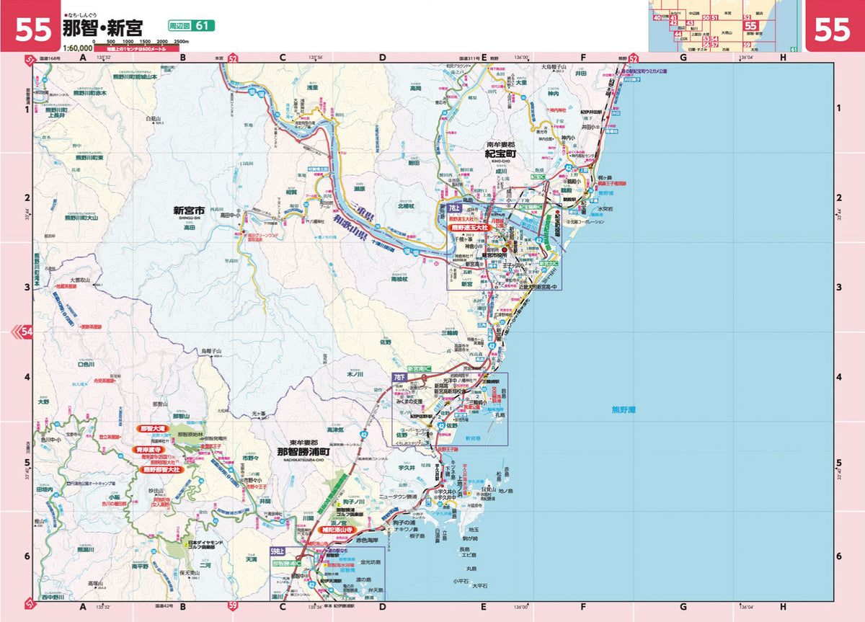This screenshot has height=622, width=865.
Task: Click the 大里 place label
Action: [x=522, y=82]
